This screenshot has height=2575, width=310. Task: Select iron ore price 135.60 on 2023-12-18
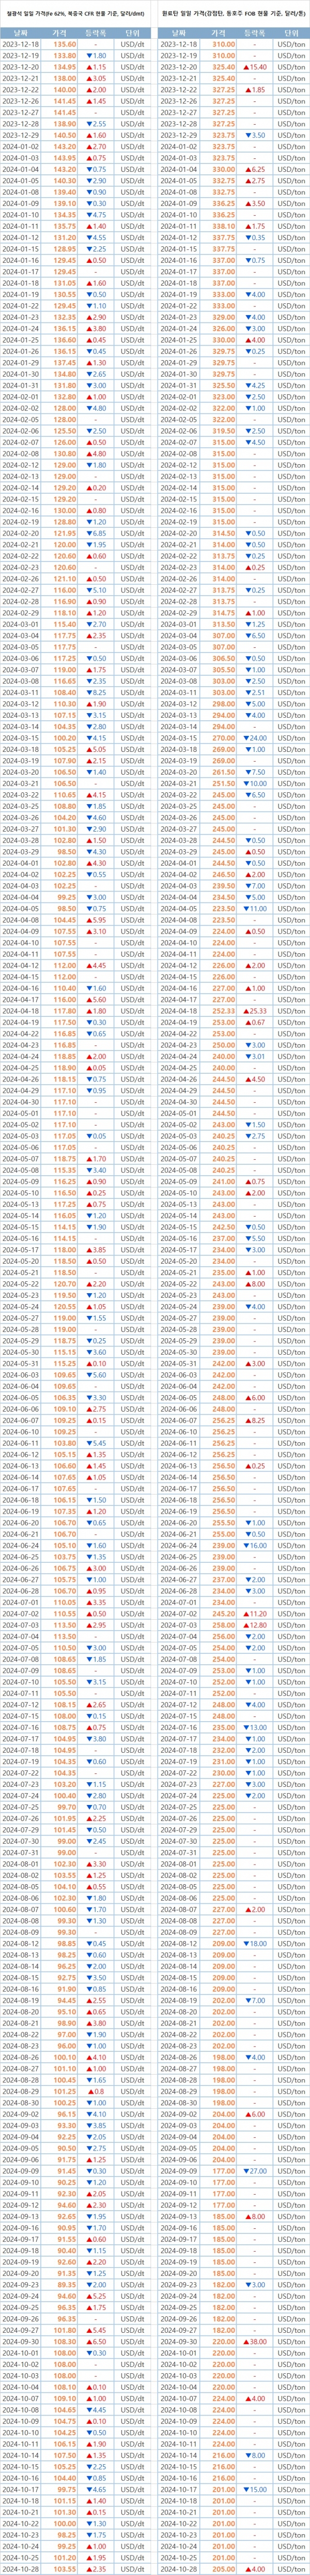pyautogui.click(x=65, y=45)
